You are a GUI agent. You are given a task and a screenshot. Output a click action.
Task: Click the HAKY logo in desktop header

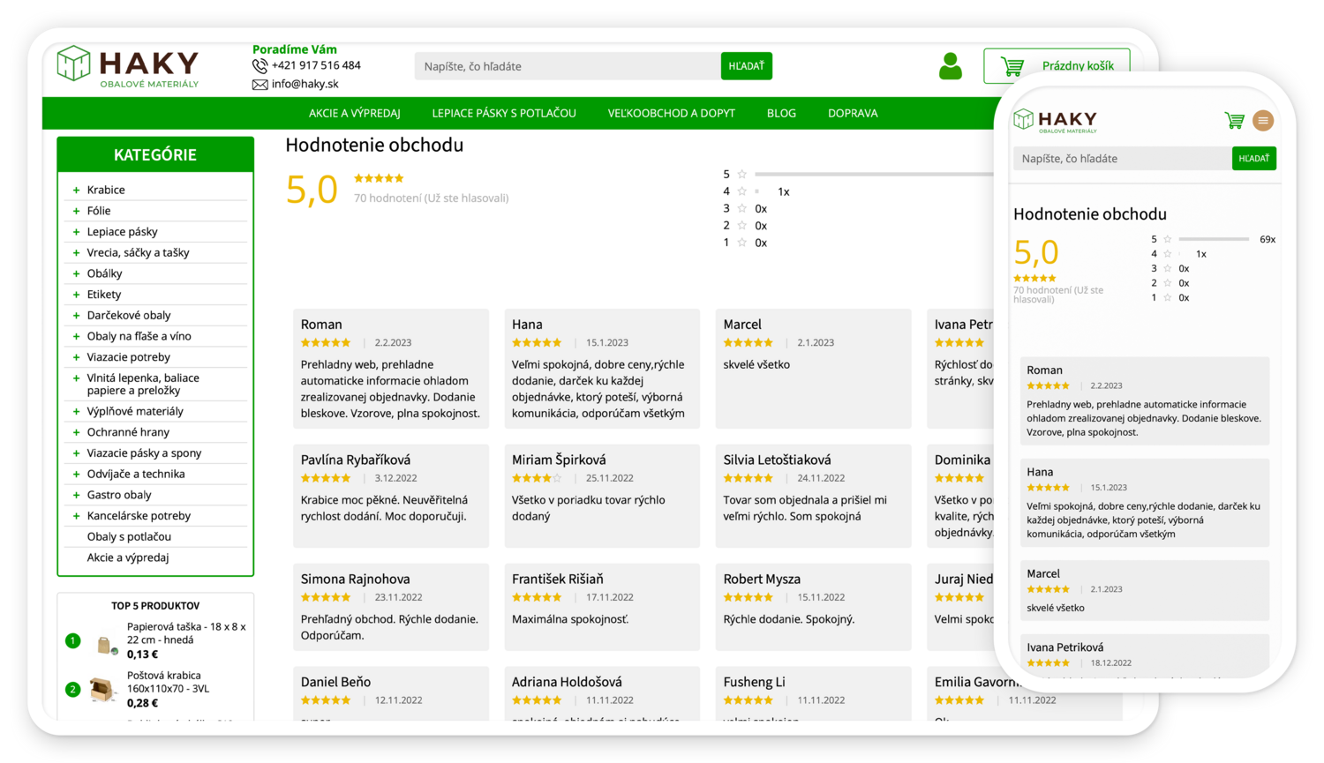128,66
